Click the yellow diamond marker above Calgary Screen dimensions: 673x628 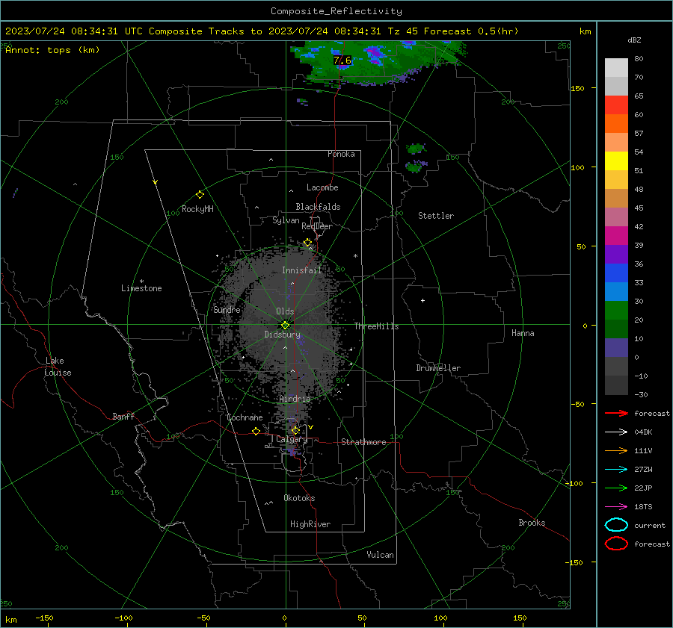point(295,430)
